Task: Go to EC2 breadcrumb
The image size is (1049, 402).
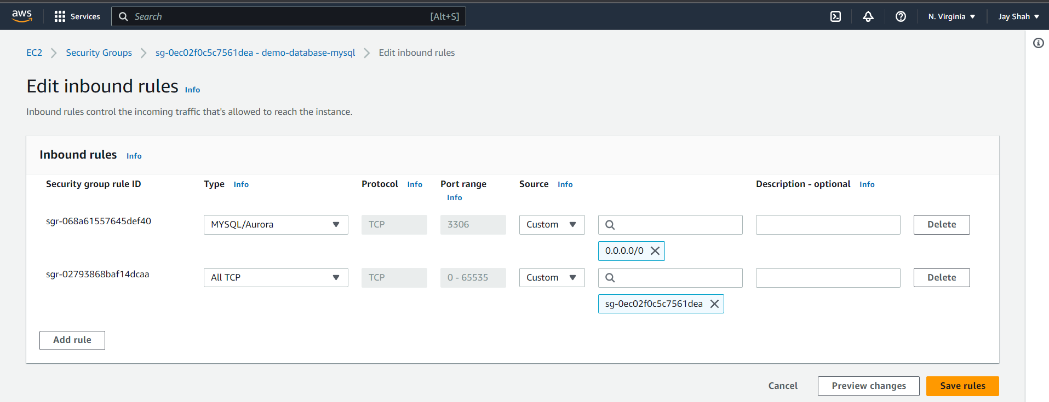Action: pos(34,53)
